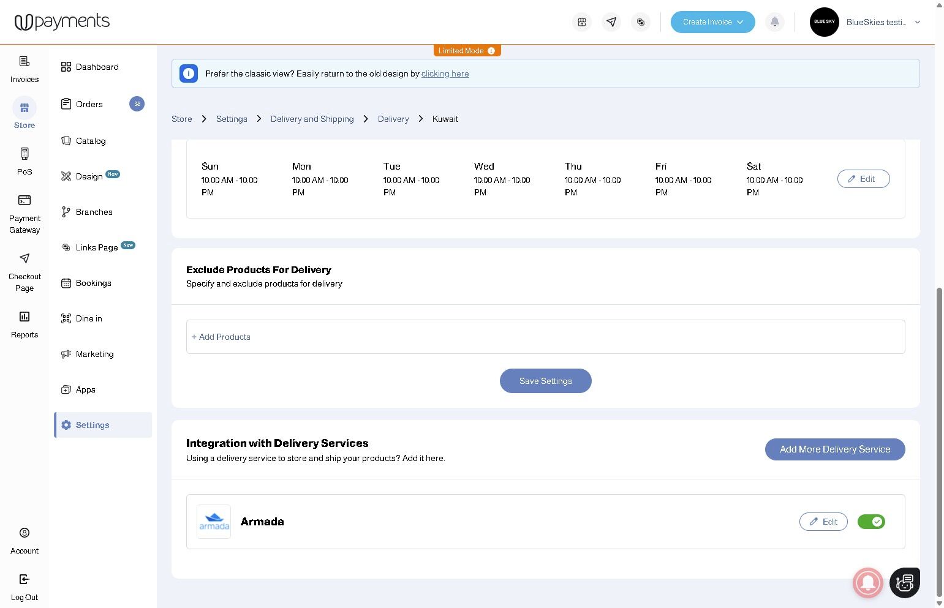Open the BlueSkies account dropdown chevron
The width and height of the screenshot is (944, 608).
point(917,22)
